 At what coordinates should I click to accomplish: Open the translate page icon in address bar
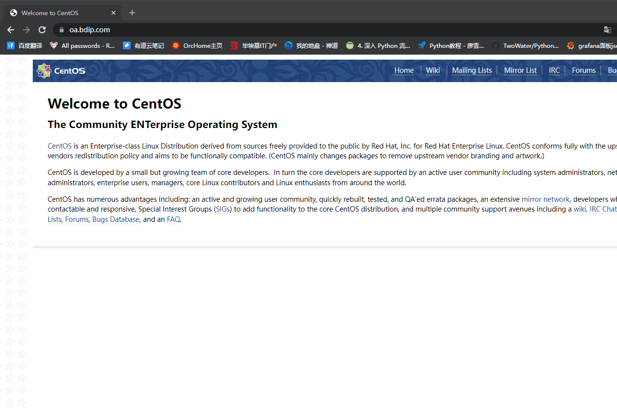(608, 30)
